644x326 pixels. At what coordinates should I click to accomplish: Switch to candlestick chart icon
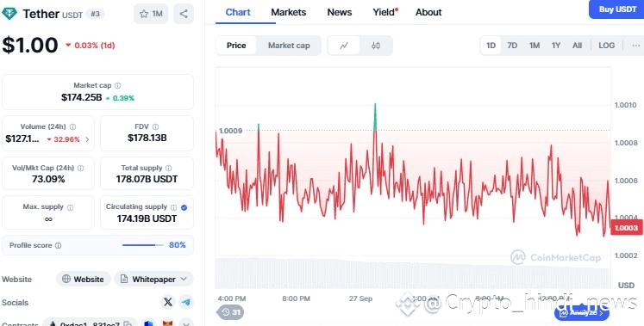click(x=376, y=46)
